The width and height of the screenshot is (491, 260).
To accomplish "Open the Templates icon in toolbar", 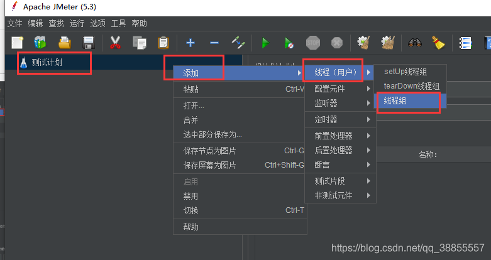I will coord(40,43).
